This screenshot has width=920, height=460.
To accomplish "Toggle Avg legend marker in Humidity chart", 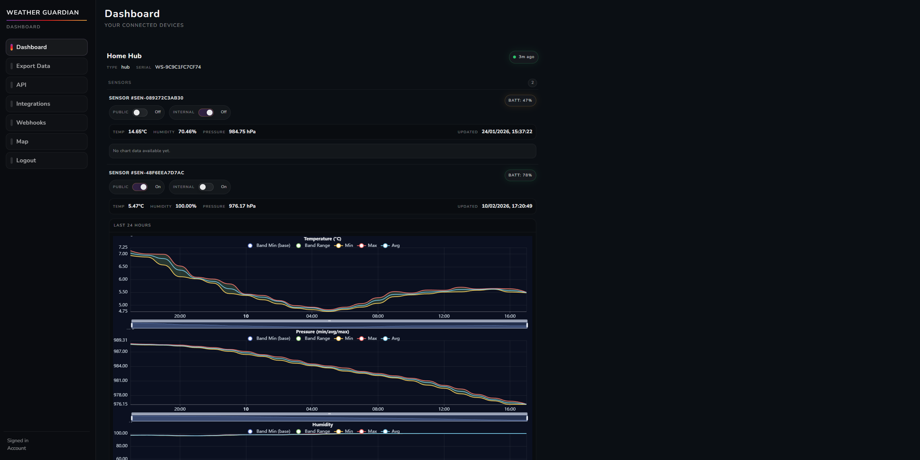I will 386,432.
